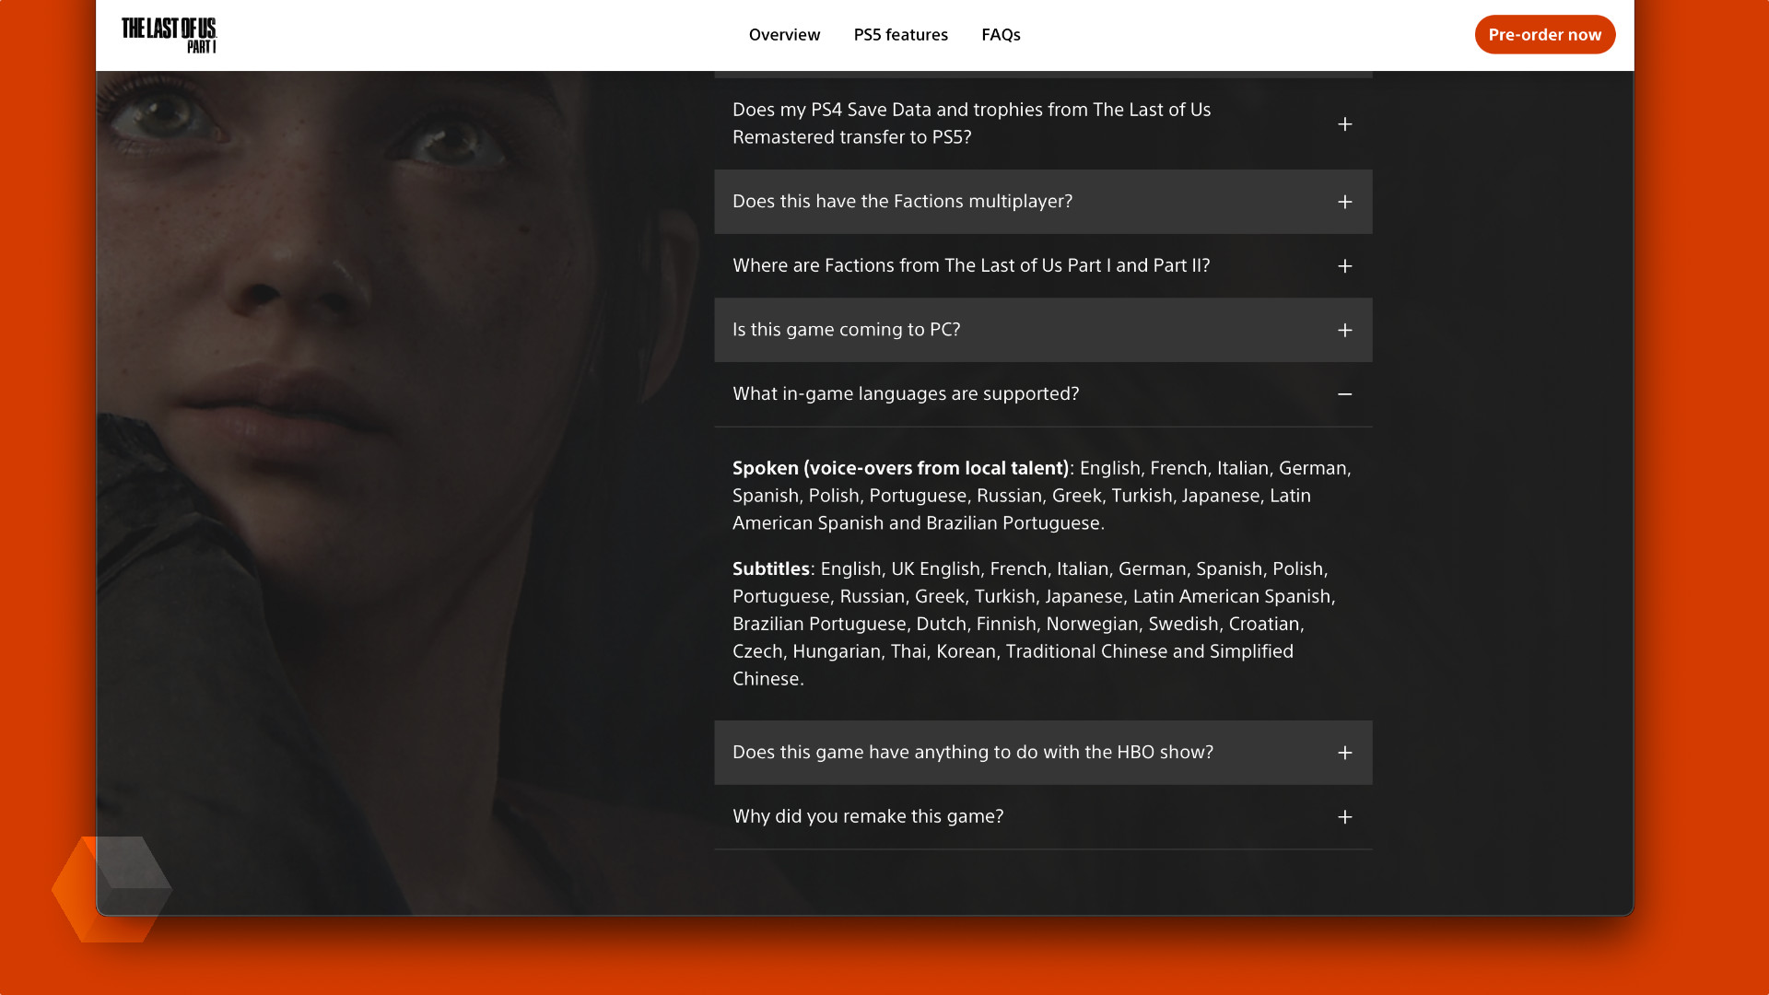The height and width of the screenshot is (995, 1769).
Task: Expand 'Is this game coming to PC?'
Action: 1043,330
